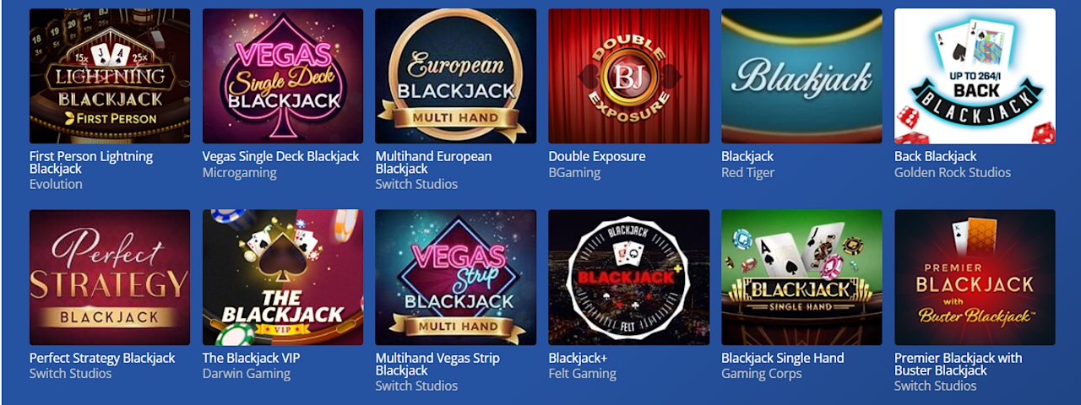
Task: Open Blackjack Single Hand thumbnail
Action: click(x=802, y=278)
